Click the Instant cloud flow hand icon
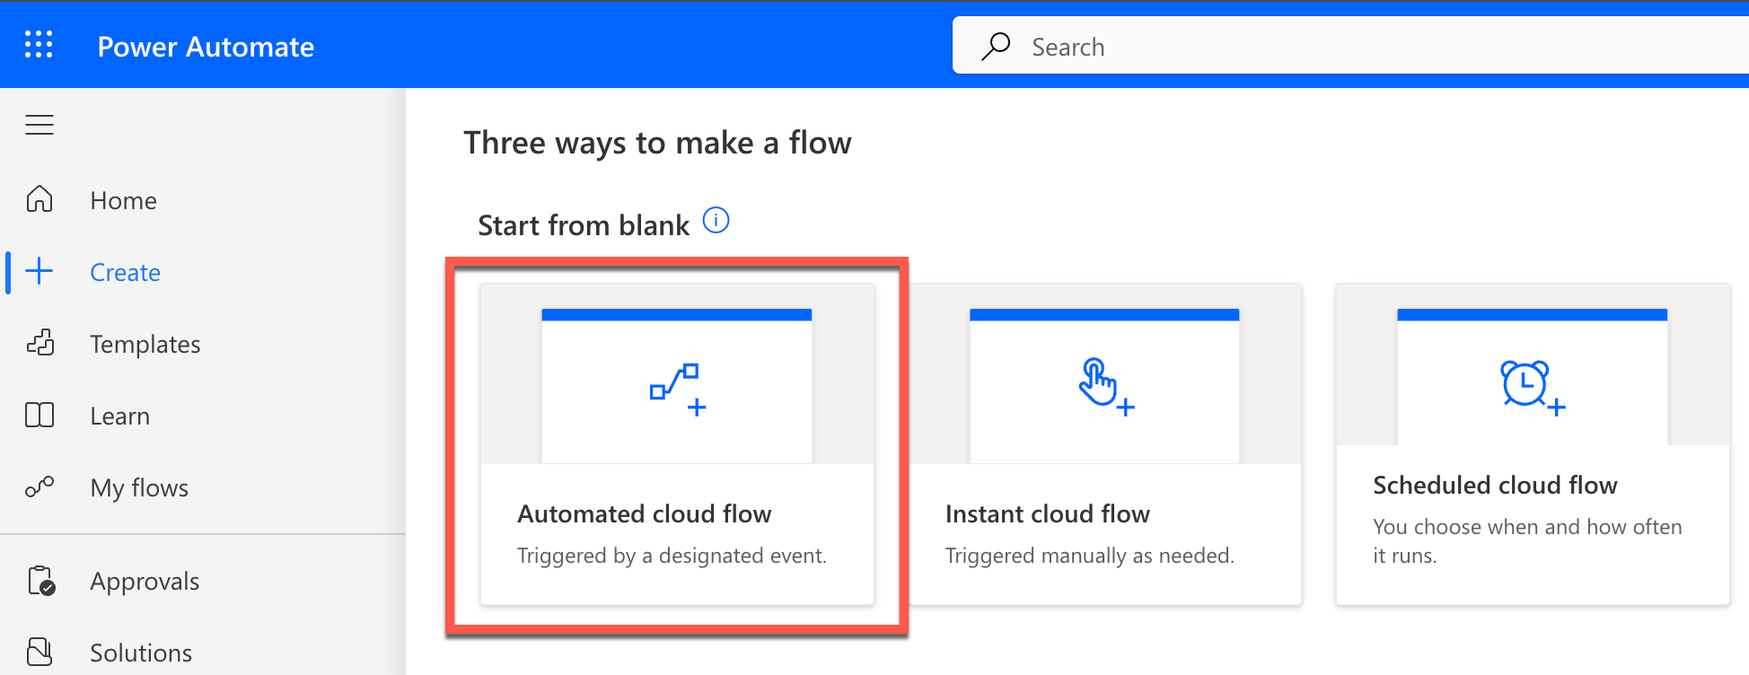1749x675 pixels. (x=1106, y=386)
